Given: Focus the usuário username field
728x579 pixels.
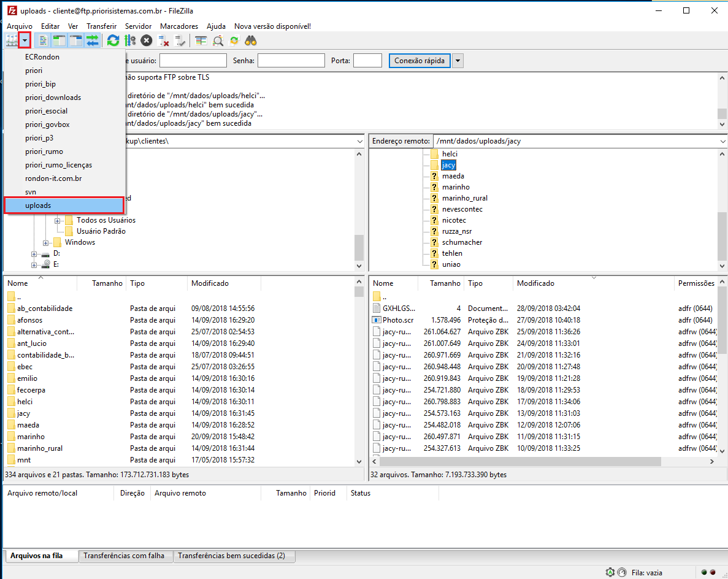Looking at the screenshot, I should 193,61.
